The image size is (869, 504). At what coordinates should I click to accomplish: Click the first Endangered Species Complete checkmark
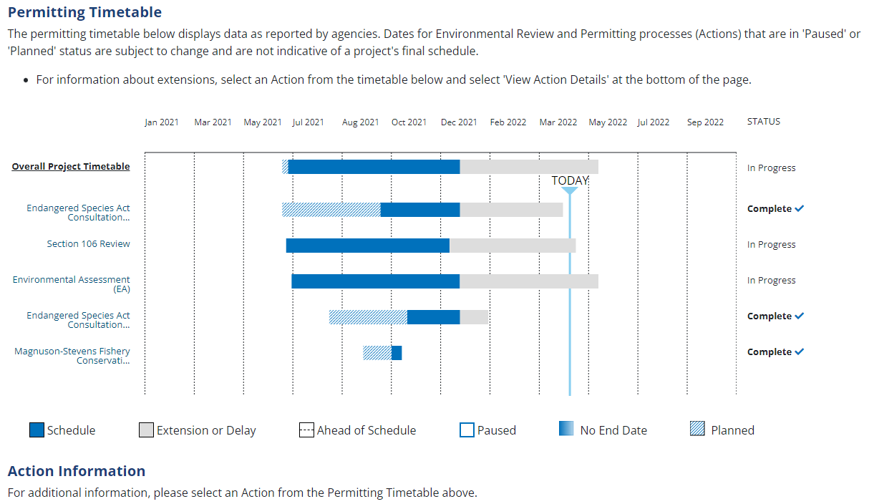800,208
